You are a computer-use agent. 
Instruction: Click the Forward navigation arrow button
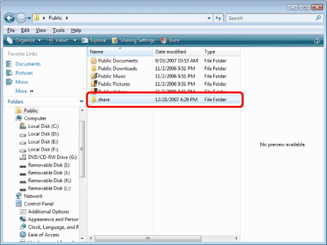(x=21, y=18)
